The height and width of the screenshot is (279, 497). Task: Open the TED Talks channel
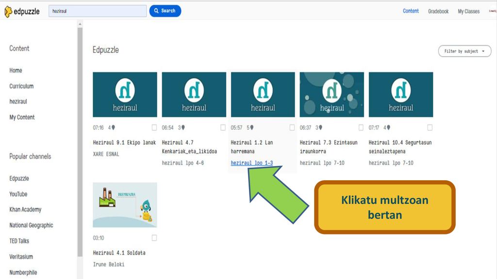[x=19, y=241]
